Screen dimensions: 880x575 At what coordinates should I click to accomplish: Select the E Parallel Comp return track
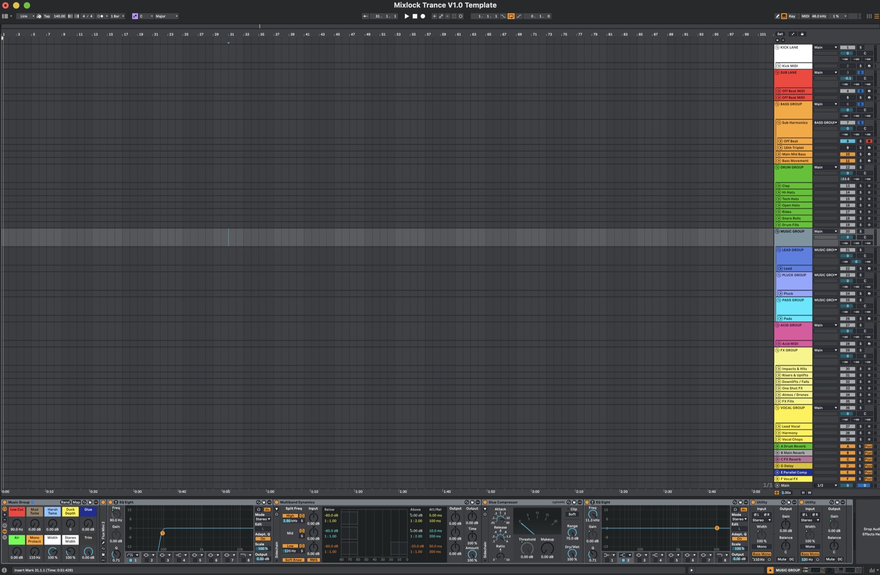click(793, 472)
